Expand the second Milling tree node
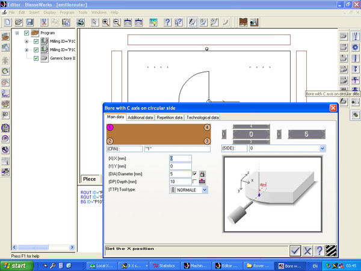361x271 pixels. [26, 50]
